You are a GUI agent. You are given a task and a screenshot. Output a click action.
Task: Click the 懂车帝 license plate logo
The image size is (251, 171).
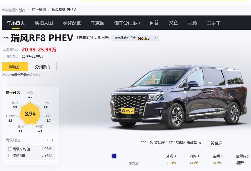pos(128,111)
